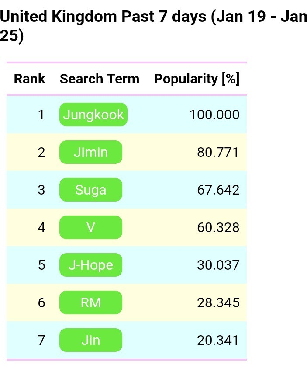Click rank number 1 cell
Screen dimensions: 307x365
tap(41, 115)
